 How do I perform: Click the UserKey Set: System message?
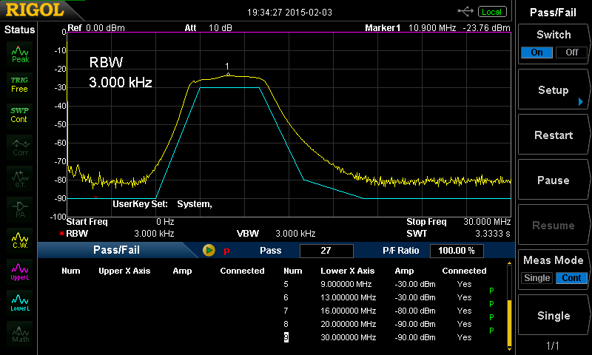click(162, 204)
